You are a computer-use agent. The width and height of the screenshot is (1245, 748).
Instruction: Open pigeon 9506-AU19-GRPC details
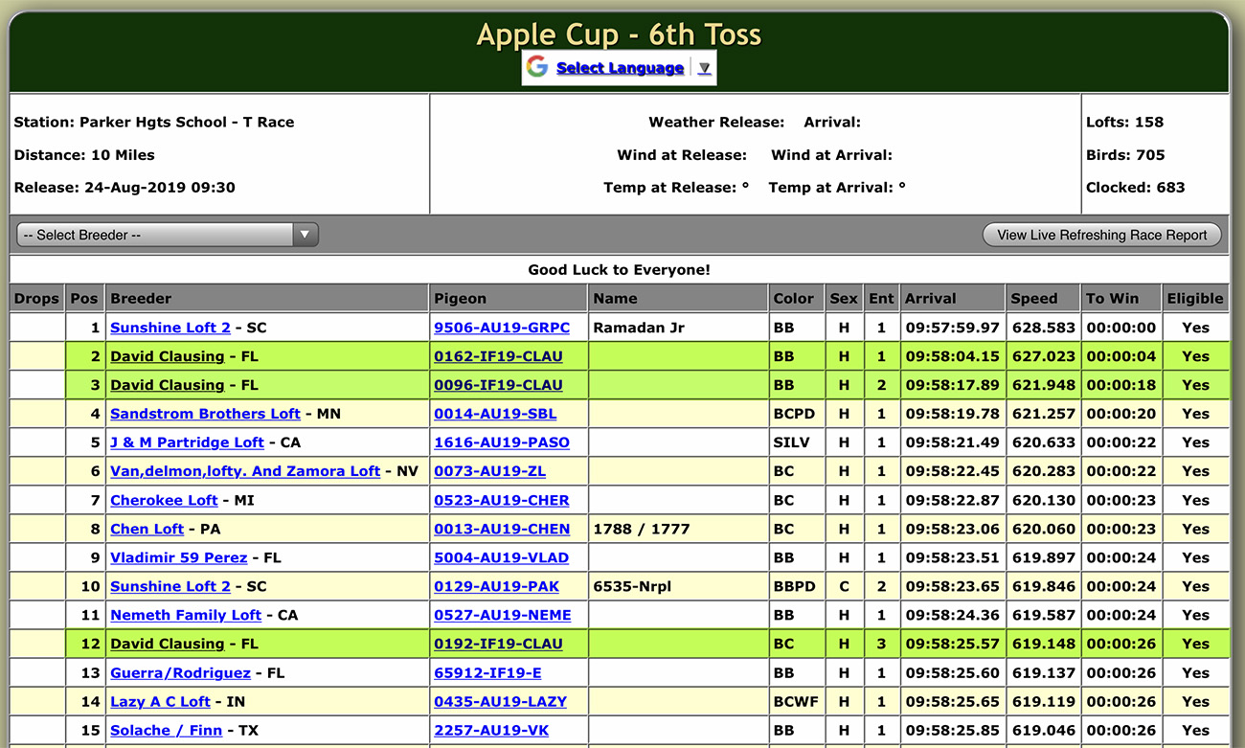(x=502, y=328)
